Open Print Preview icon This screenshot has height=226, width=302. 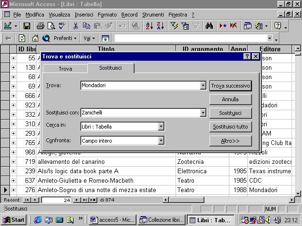tap(51, 26)
